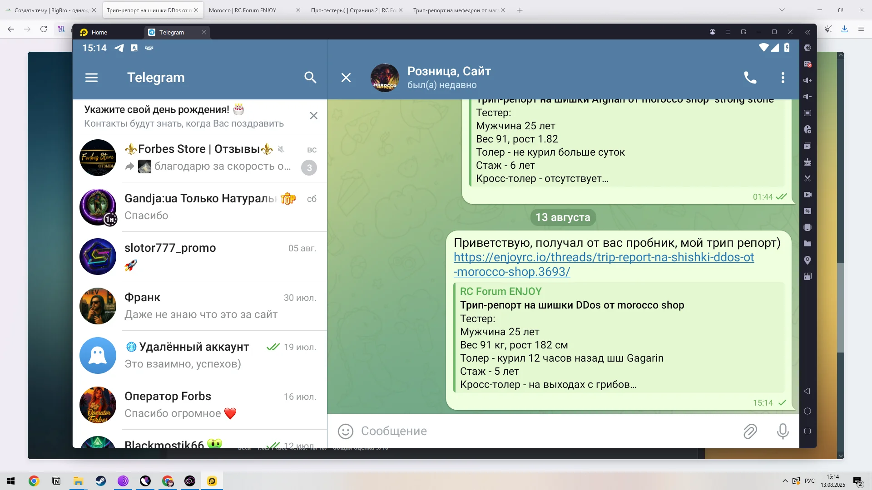Shake the emulator device
This screenshot has height=490, width=872.
tap(808, 227)
